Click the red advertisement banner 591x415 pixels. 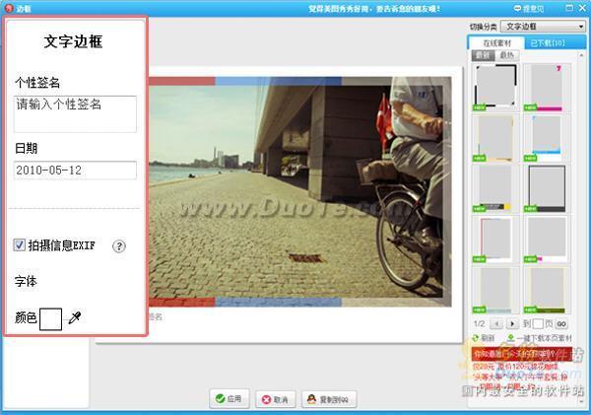pos(522,354)
